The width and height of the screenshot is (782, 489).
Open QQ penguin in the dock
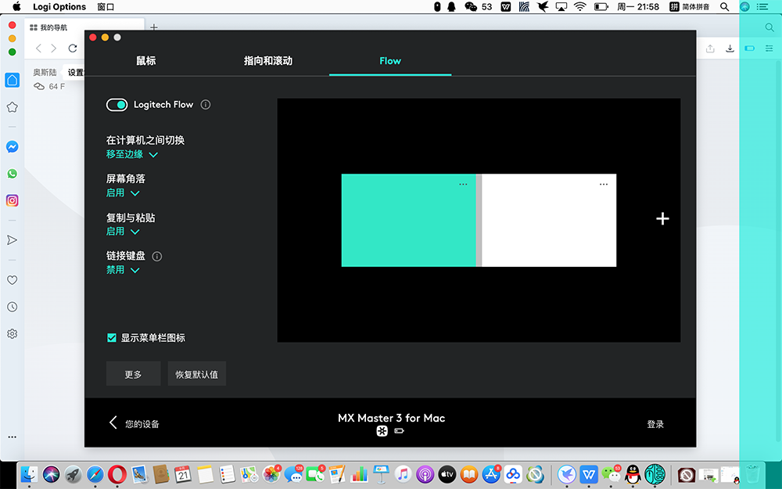tap(633, 474)
